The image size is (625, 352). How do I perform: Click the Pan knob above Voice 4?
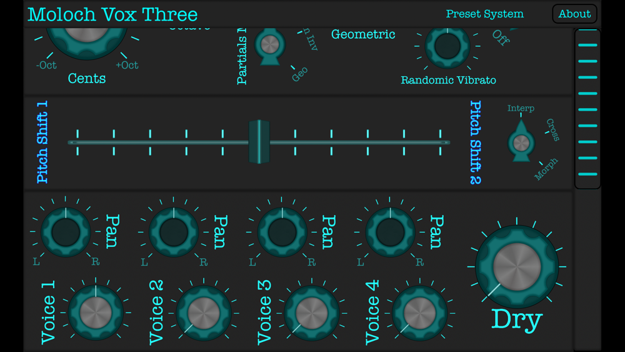tap(390, 232)
